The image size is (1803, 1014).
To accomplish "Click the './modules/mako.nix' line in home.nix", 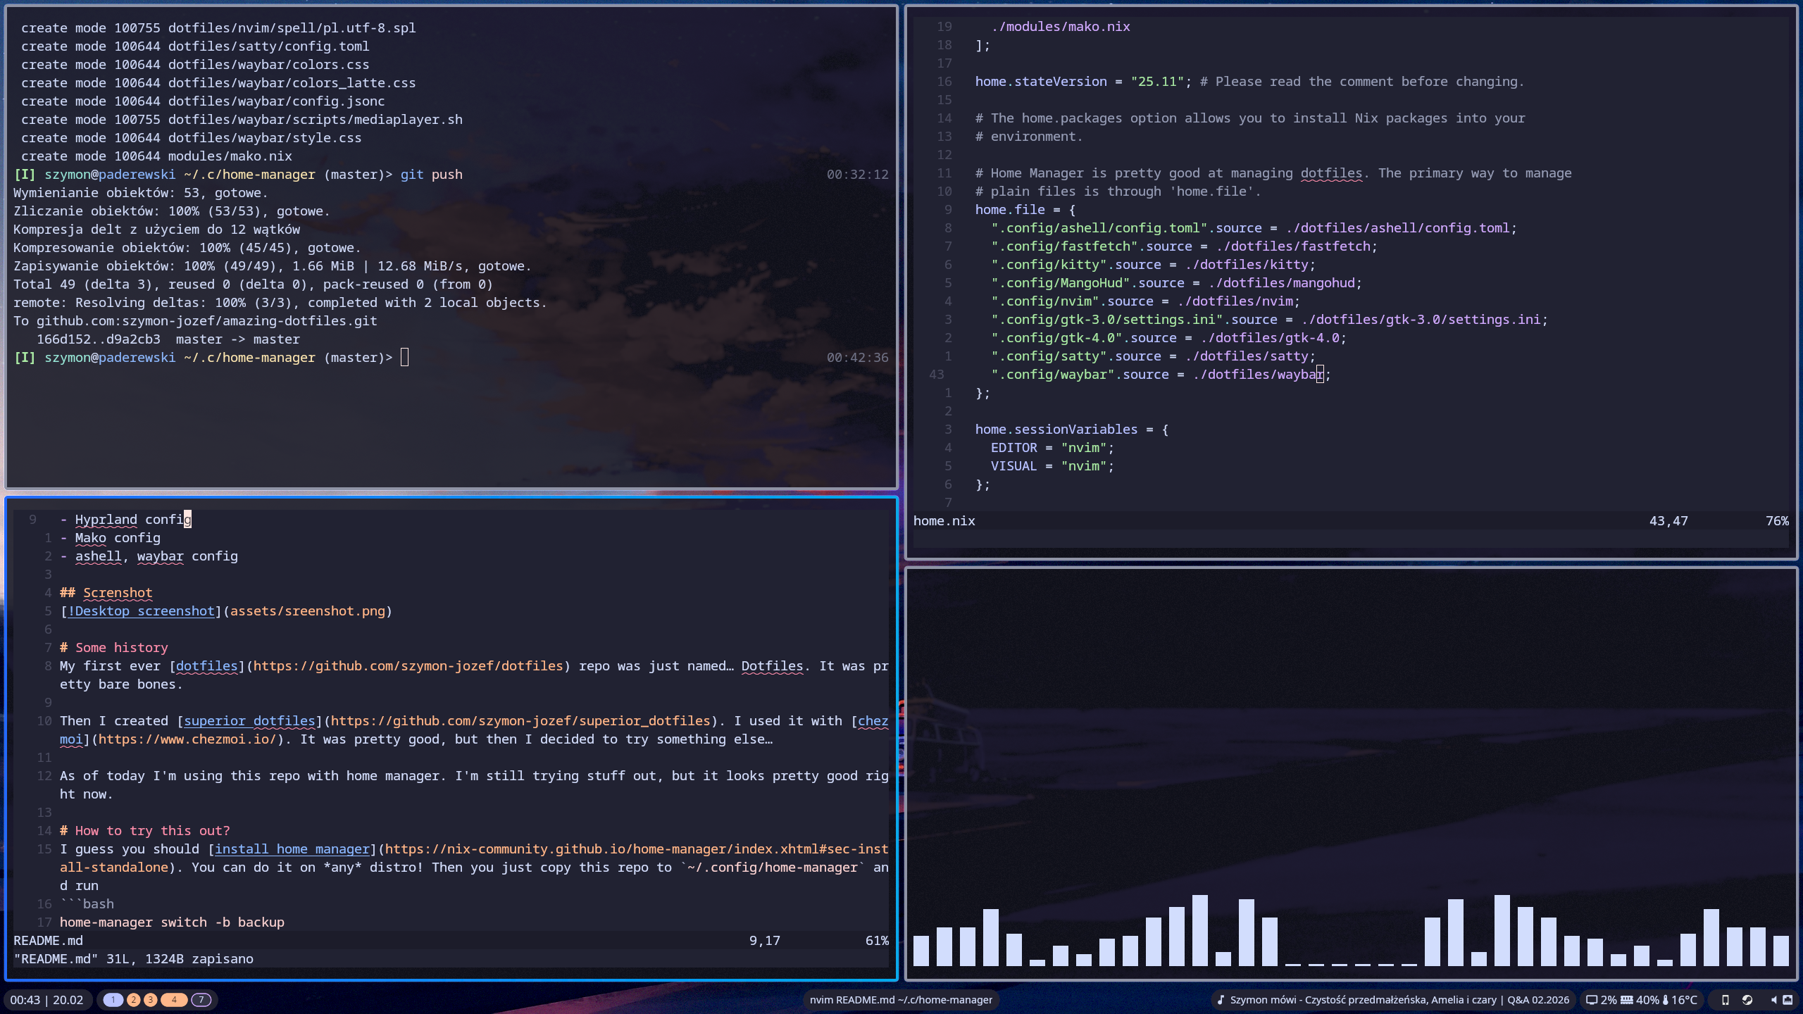I will coord(1061,26).
